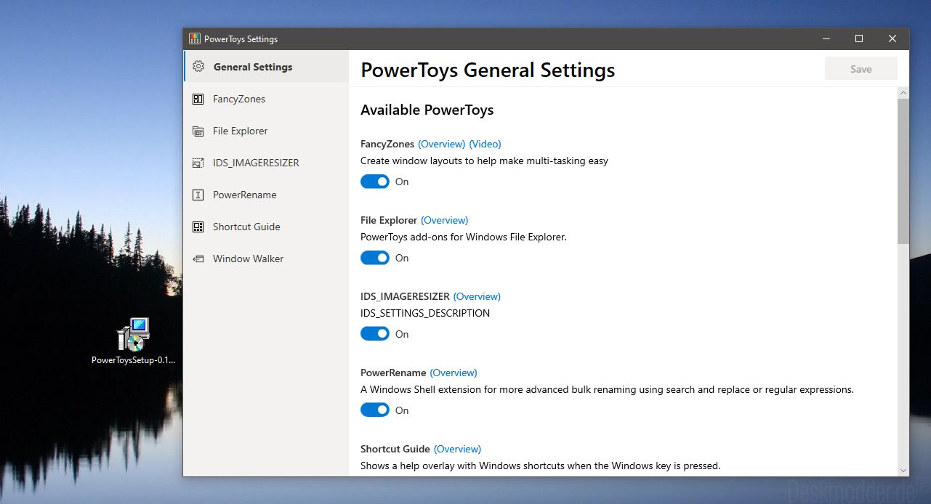Click the scrollbar up arrow
Screen dimensions: 931x504
903,93
